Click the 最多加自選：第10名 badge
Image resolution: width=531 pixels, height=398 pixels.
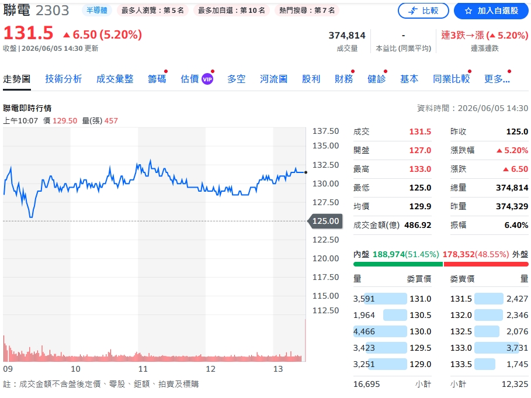click(x=232, y=11)
